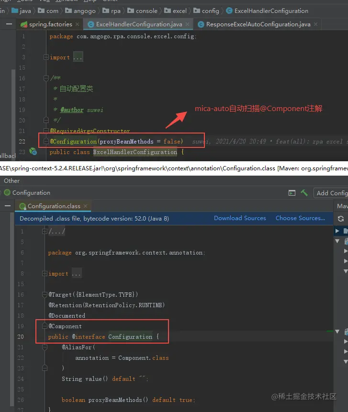Click Maven reload refresh icon

(x=341, y=219)
